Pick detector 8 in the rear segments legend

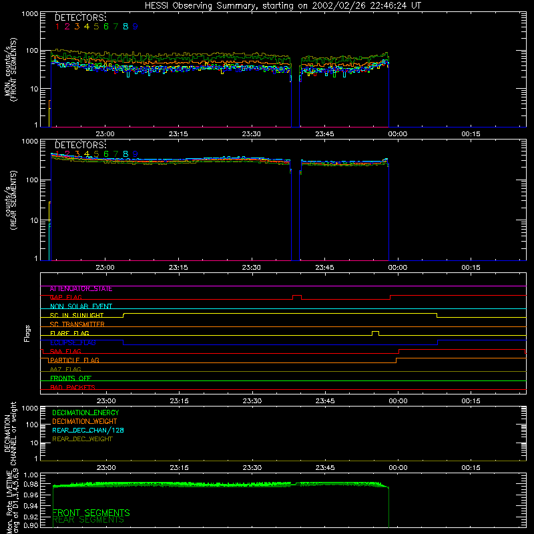[125, 154]
